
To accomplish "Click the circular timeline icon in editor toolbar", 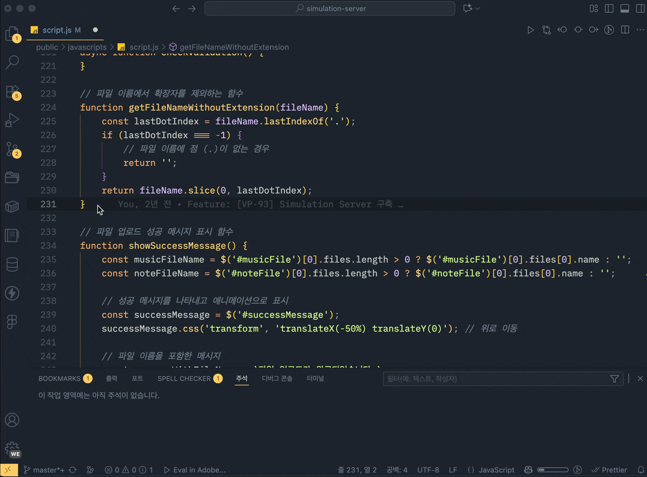I will click(x=609, y=29).
